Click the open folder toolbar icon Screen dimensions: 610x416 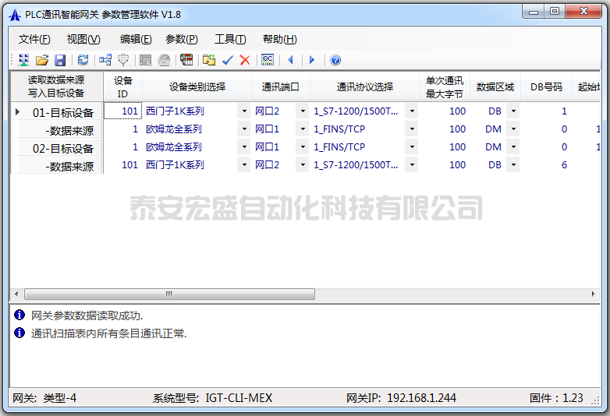(42, 60)
